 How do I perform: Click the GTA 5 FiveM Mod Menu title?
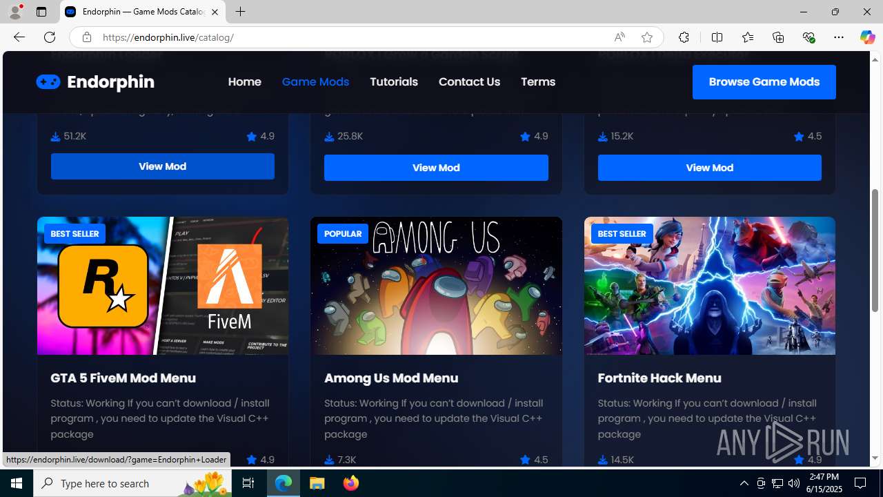(x=123, y=378)
